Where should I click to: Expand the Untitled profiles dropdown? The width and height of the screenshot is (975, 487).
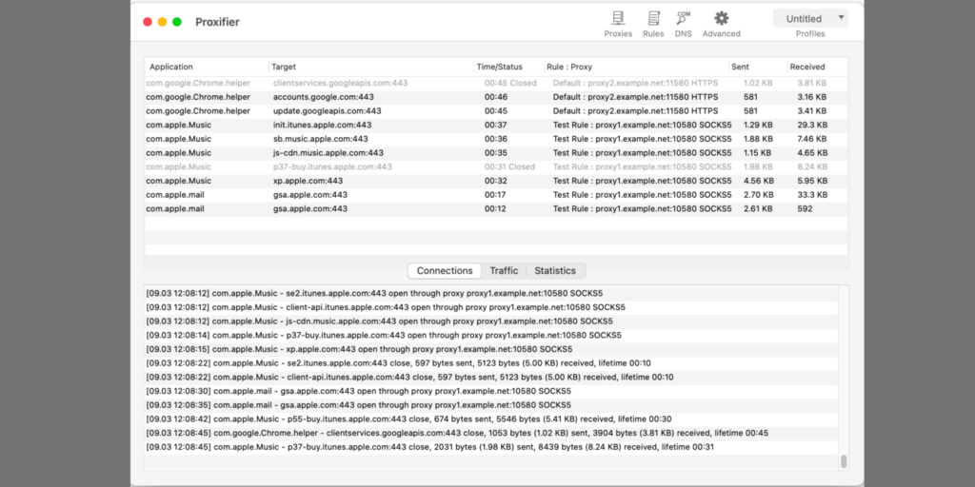(x=810, y=19)
